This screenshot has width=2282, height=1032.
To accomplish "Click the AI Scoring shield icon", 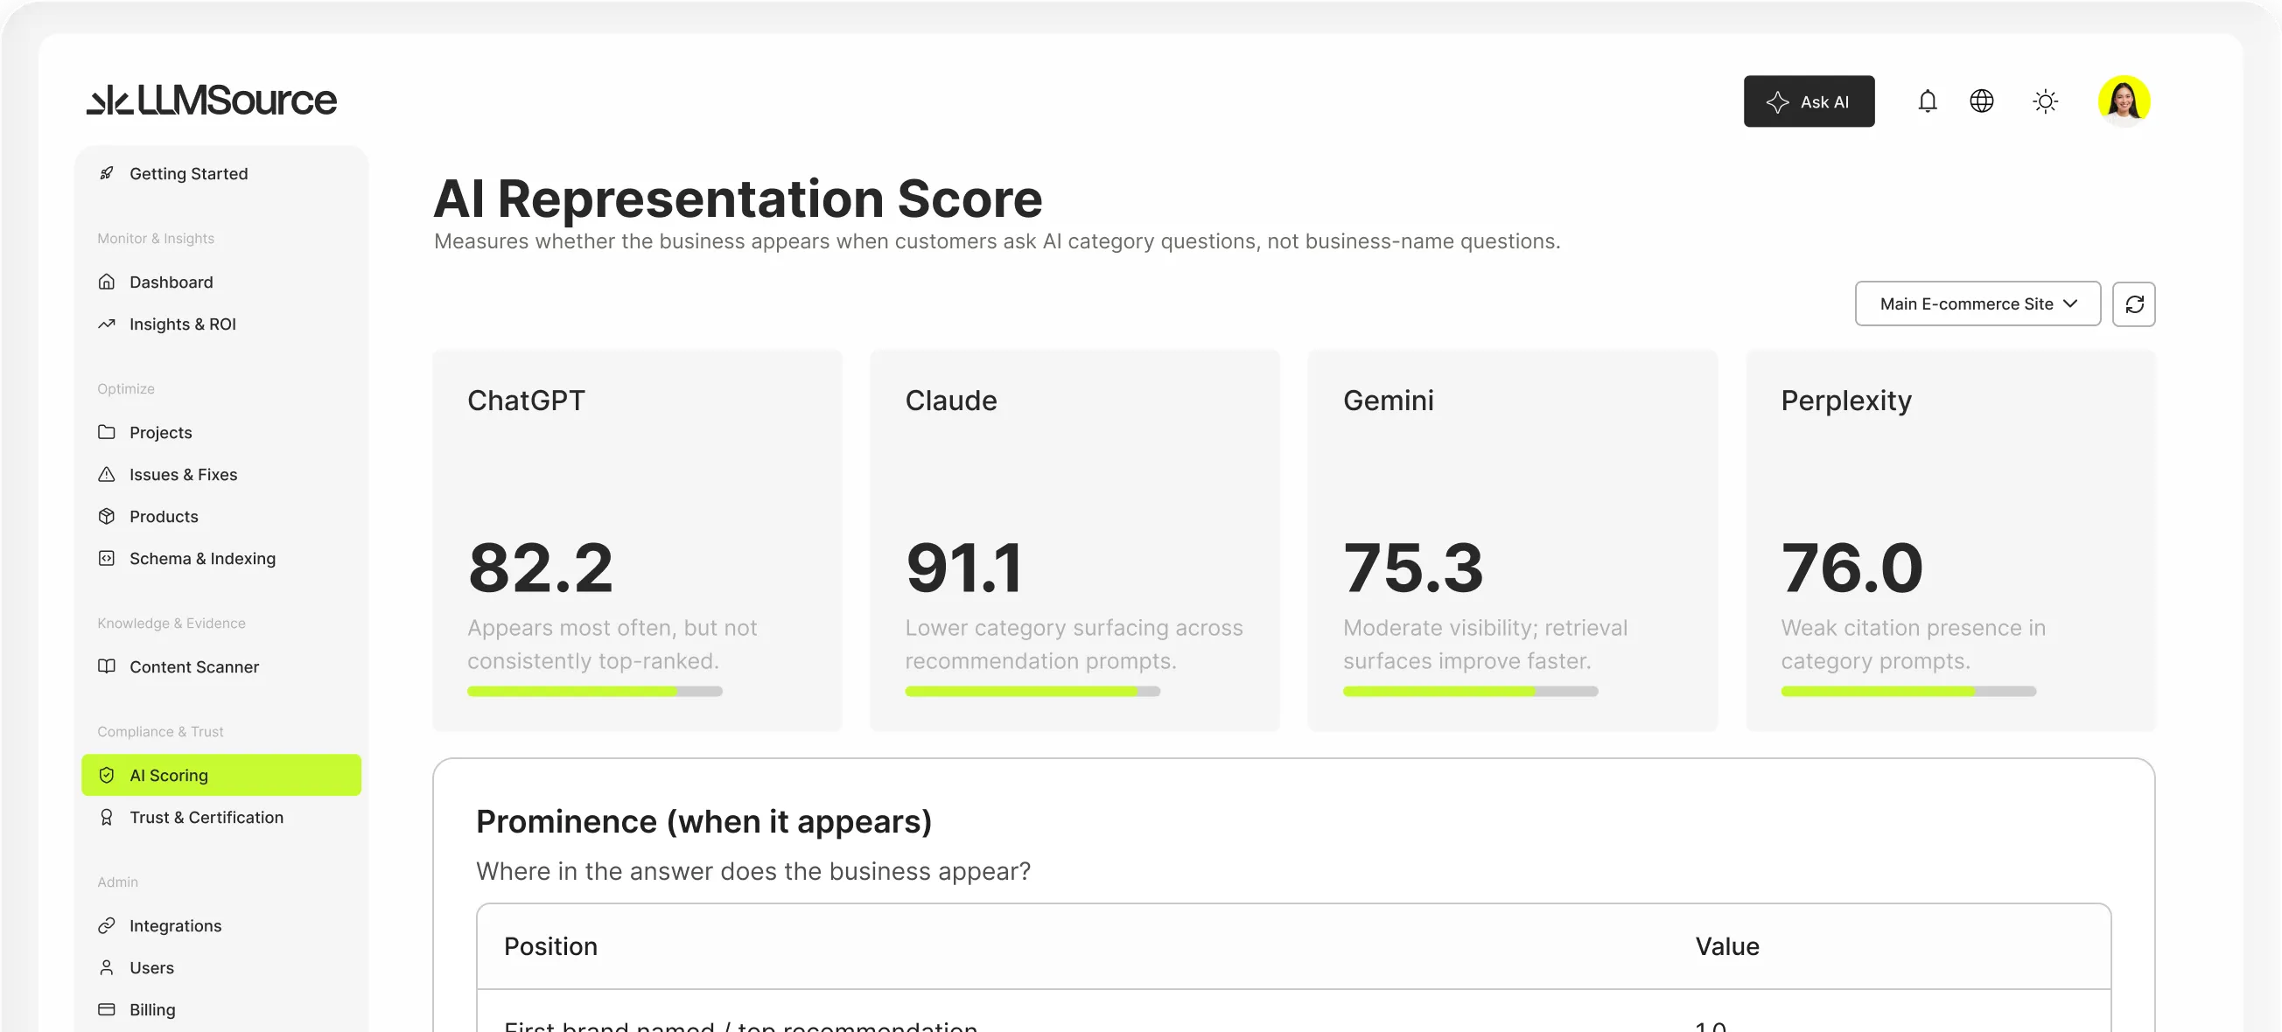I will tap(106, 776).
